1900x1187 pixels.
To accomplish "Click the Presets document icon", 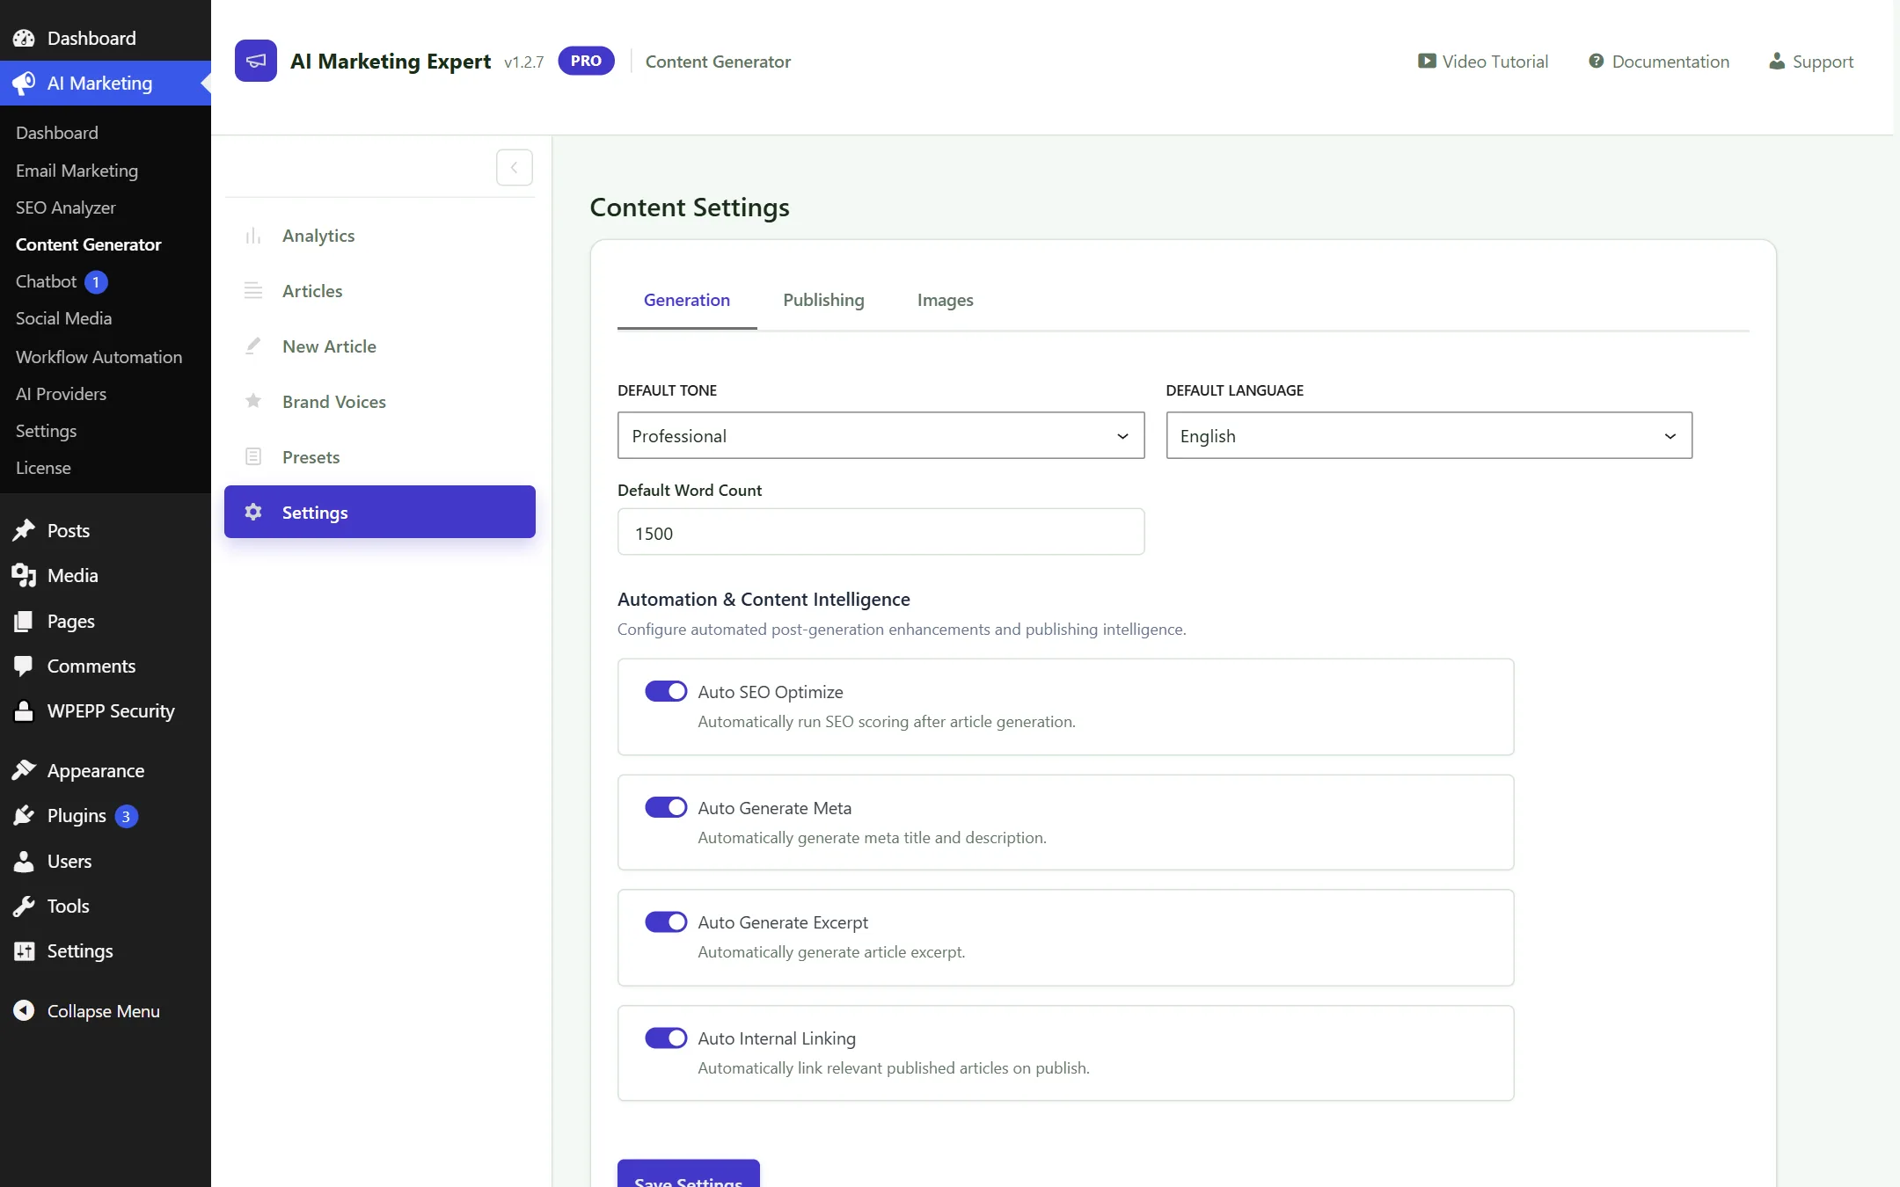I will point(253,456).
